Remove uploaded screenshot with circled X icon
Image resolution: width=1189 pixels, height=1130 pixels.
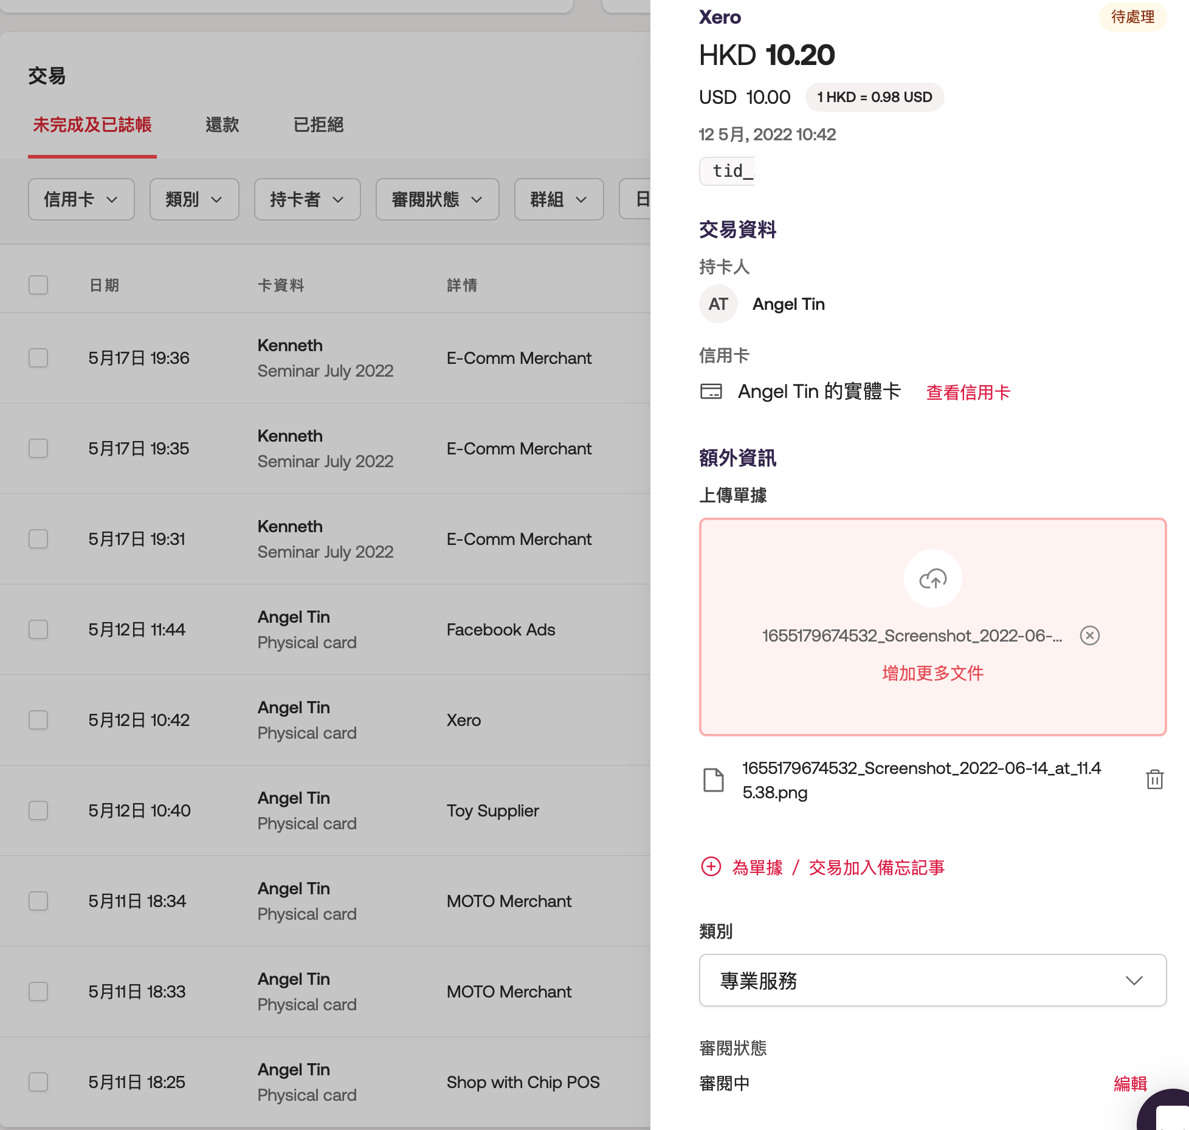[1089, 635]
